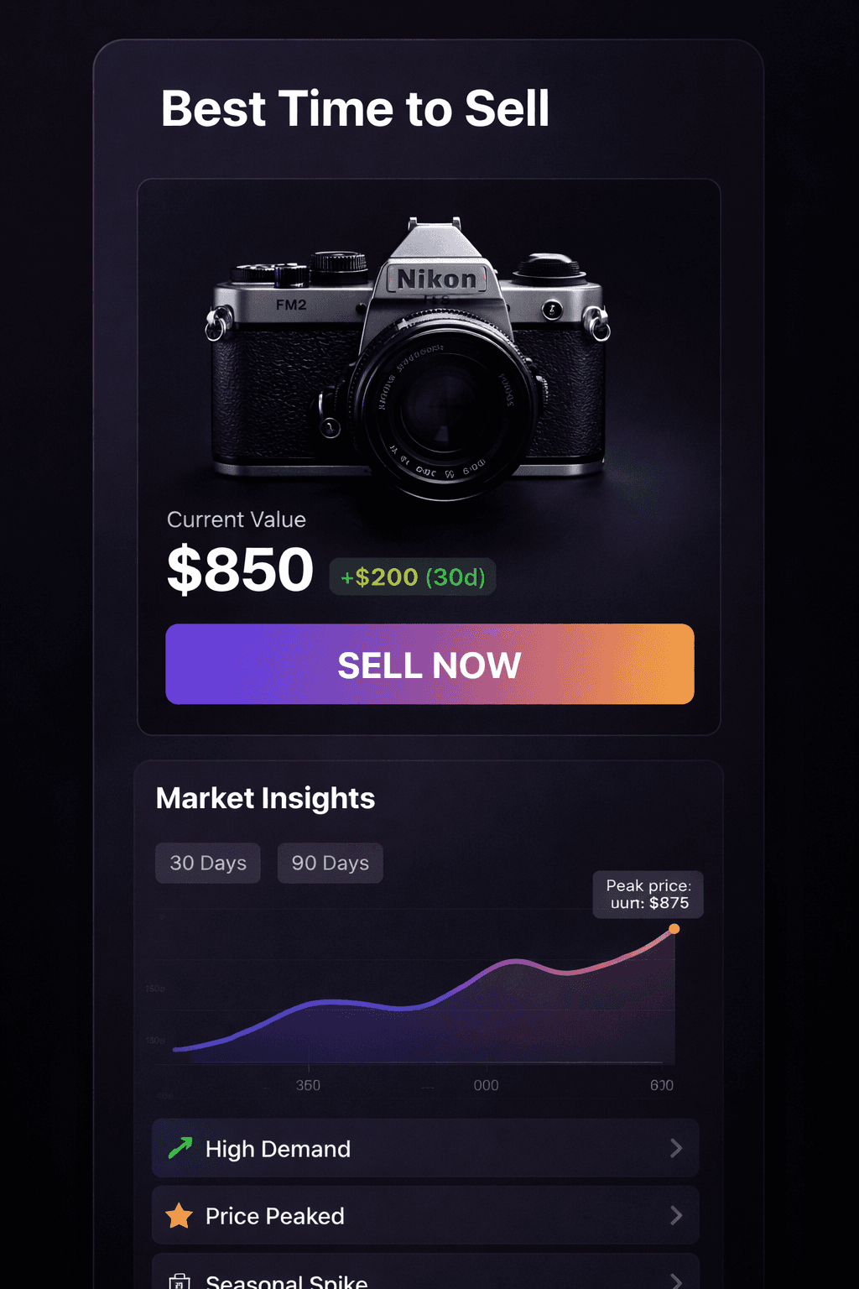Click the 360 axis label on chart
Viewport: 859px width, 1289px height.
click(x=308, y=1085)
